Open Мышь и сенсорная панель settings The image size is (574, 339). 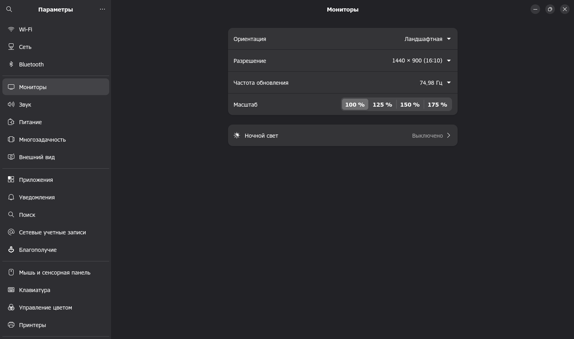[x=55, y=273]
